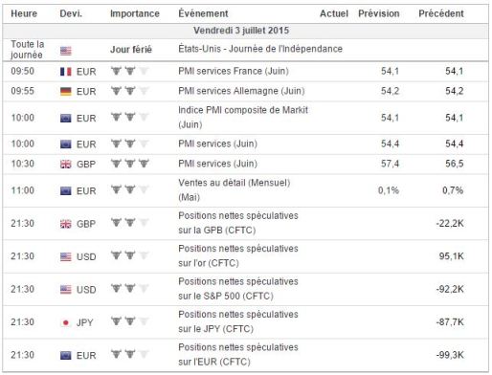Image resolution: width=492 pixels, height=375 pixels.
Task: Open Positions nettes spéculatives sur l'or event
Action: click(238, 255)
